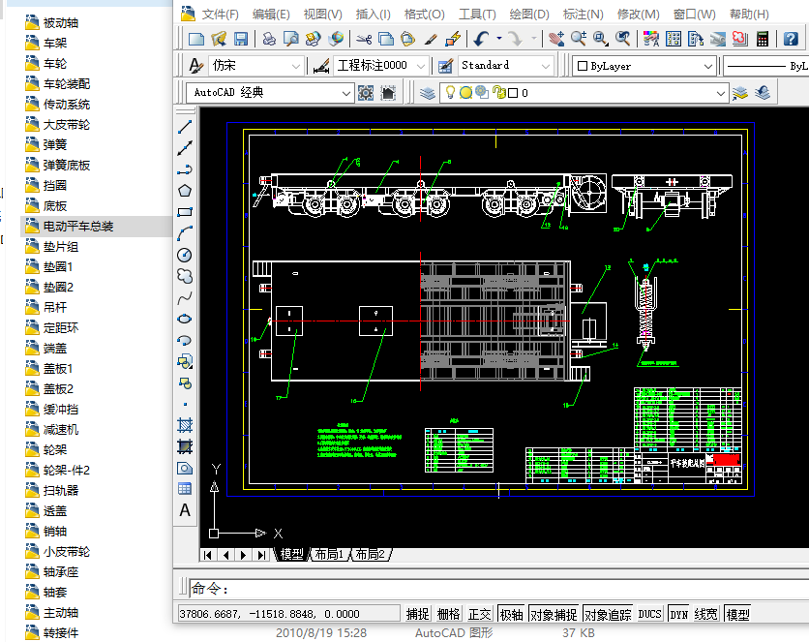Open the Layer Properties Manager icon

point(428,93)
